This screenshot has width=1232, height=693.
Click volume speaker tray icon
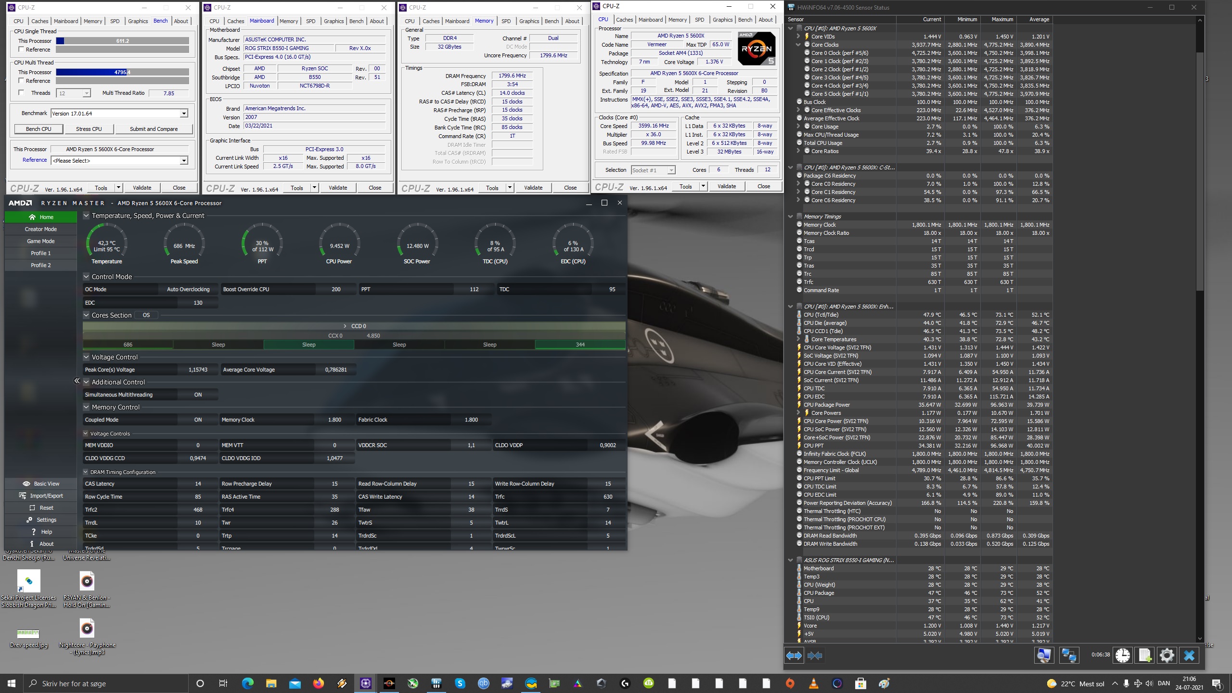pyautogui.click(x=1149, y=683)
